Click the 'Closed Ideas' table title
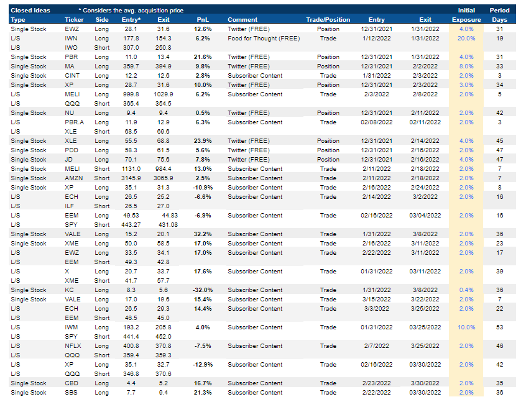 [x=30, y=11]
